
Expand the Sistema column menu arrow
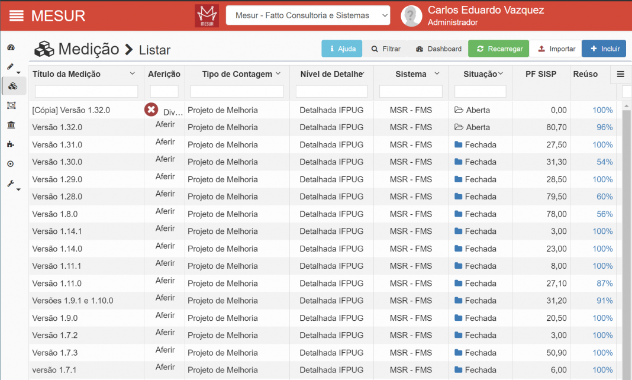(x=437, y=73)
